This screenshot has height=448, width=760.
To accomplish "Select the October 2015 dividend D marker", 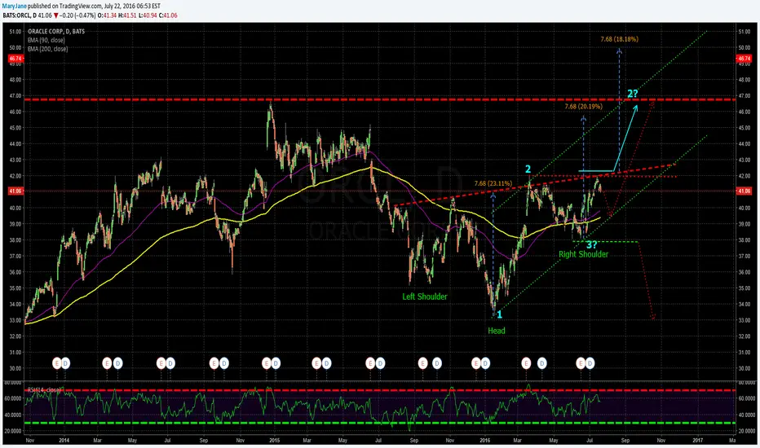I will click(437, 362).
